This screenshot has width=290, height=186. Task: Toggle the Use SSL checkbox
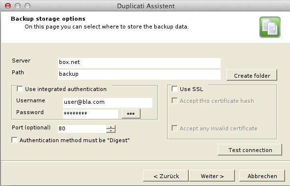(x=174, y=89)
